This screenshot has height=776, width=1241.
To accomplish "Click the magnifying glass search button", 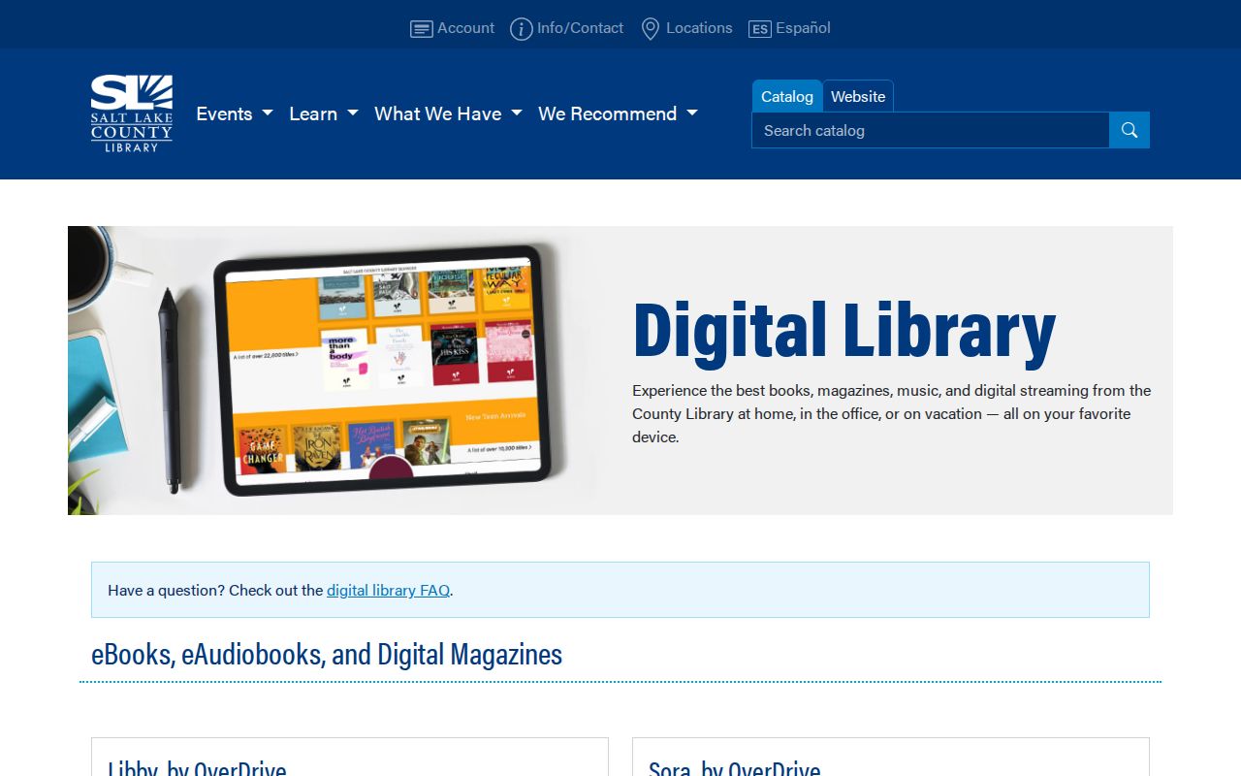I will point(1130,130).
